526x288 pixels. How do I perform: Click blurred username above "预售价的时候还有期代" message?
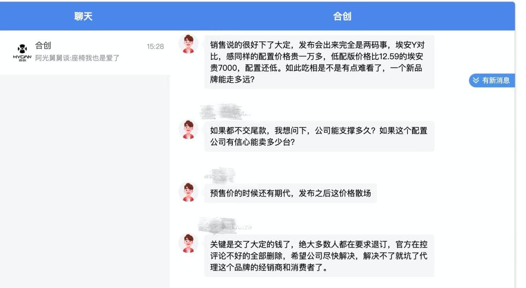tap(219, 174)
